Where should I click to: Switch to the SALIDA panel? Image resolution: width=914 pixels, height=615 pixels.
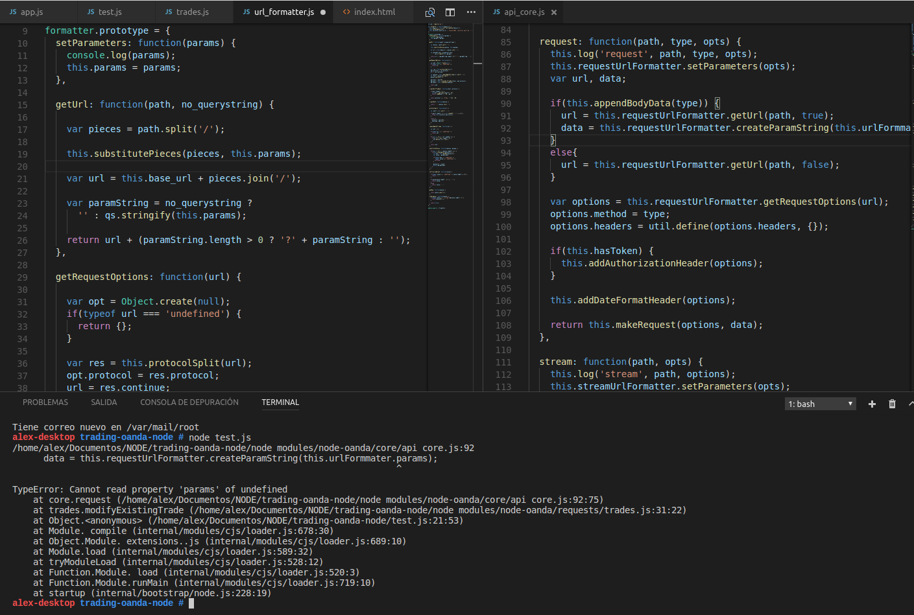pyautogui.click(x=104, y=402)
